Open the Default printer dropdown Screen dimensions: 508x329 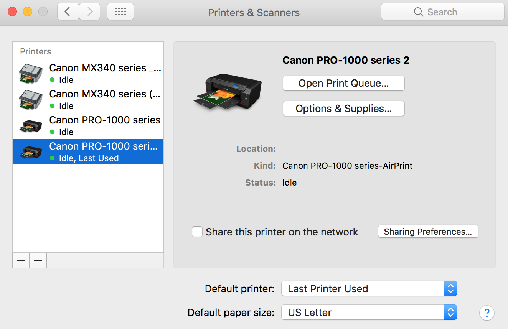[x=369, y=289]
